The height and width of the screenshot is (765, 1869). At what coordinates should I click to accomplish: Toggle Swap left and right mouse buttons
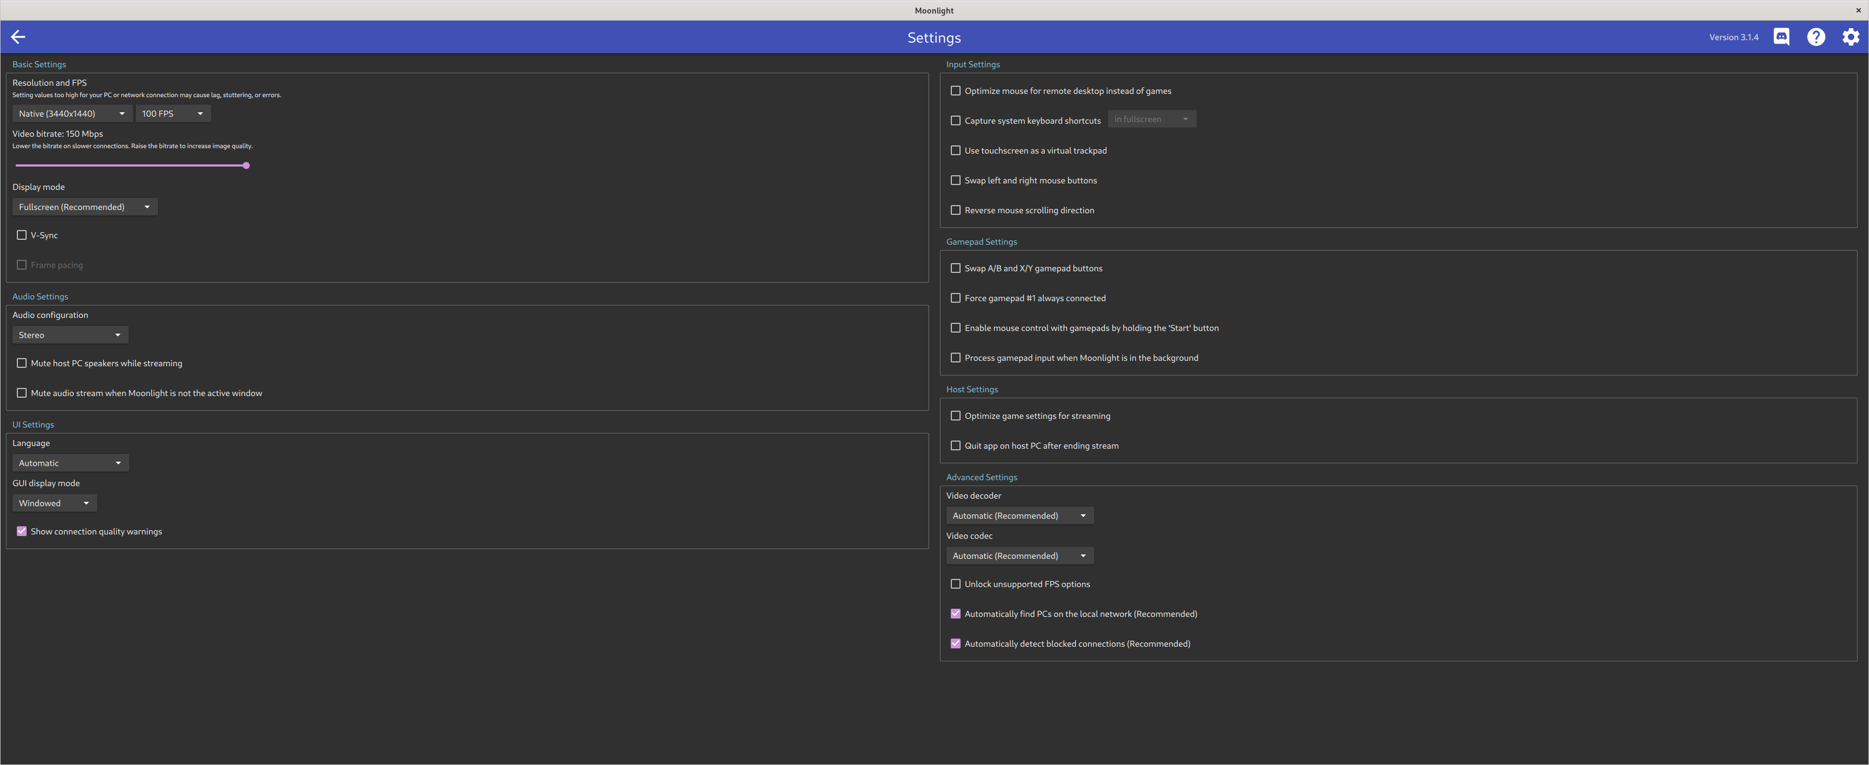tap(956, 180)
